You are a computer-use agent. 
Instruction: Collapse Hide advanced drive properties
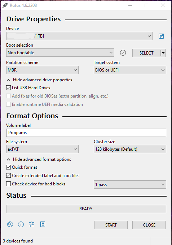(39, 80)
